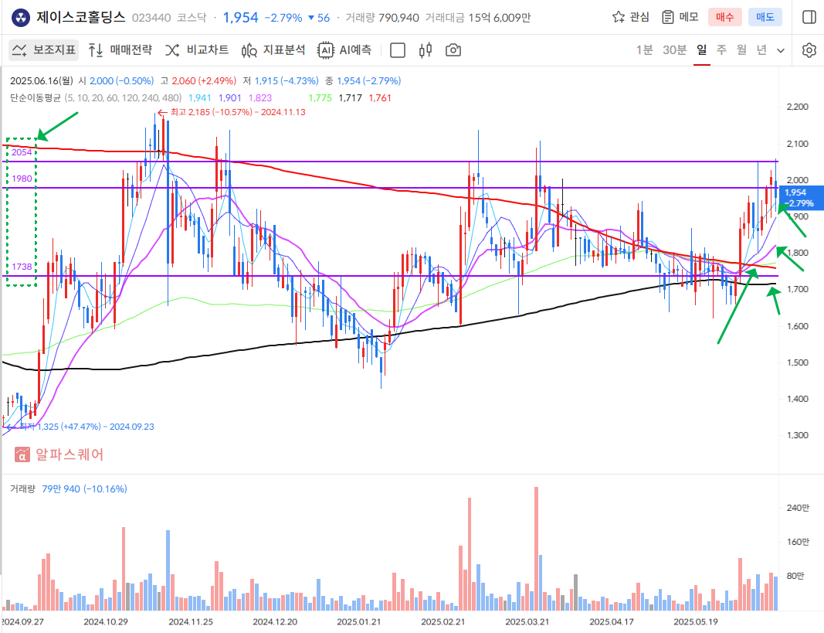This screenshot has height=633, width=824.
Task: Open the 보조지표 indicators menu
Action: coord(44,50)
